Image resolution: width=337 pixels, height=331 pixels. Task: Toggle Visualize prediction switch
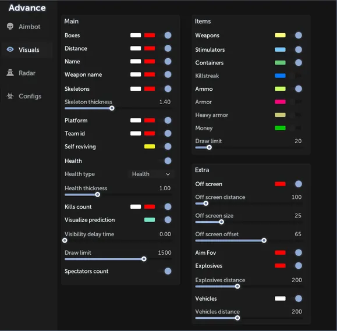point(166,220)
